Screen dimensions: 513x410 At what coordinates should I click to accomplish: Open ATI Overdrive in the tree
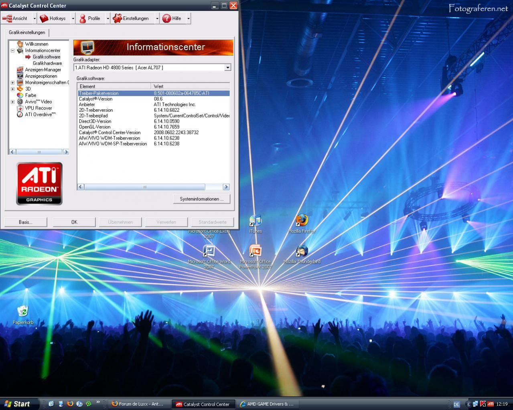click(40, 115)
